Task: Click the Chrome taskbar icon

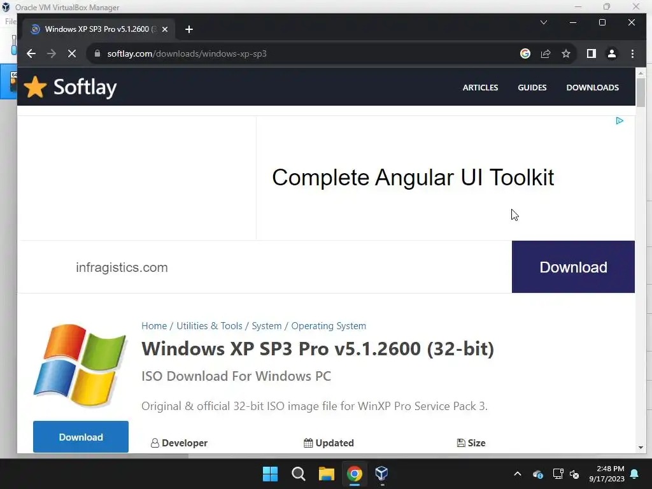Action: point(355,474)
